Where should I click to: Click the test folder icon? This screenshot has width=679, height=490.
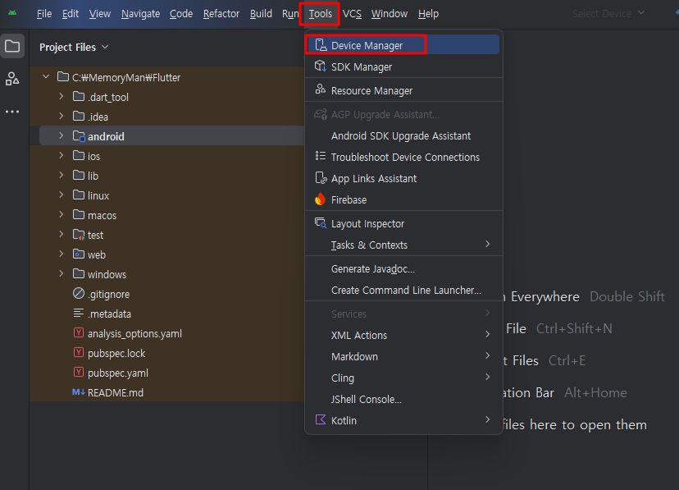[x=79, y=235]
